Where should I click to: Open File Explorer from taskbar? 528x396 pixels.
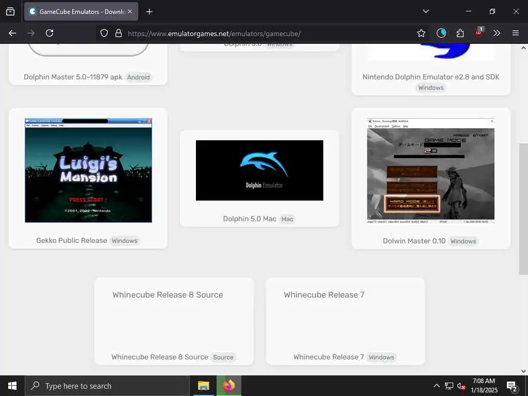click(203, 386)
